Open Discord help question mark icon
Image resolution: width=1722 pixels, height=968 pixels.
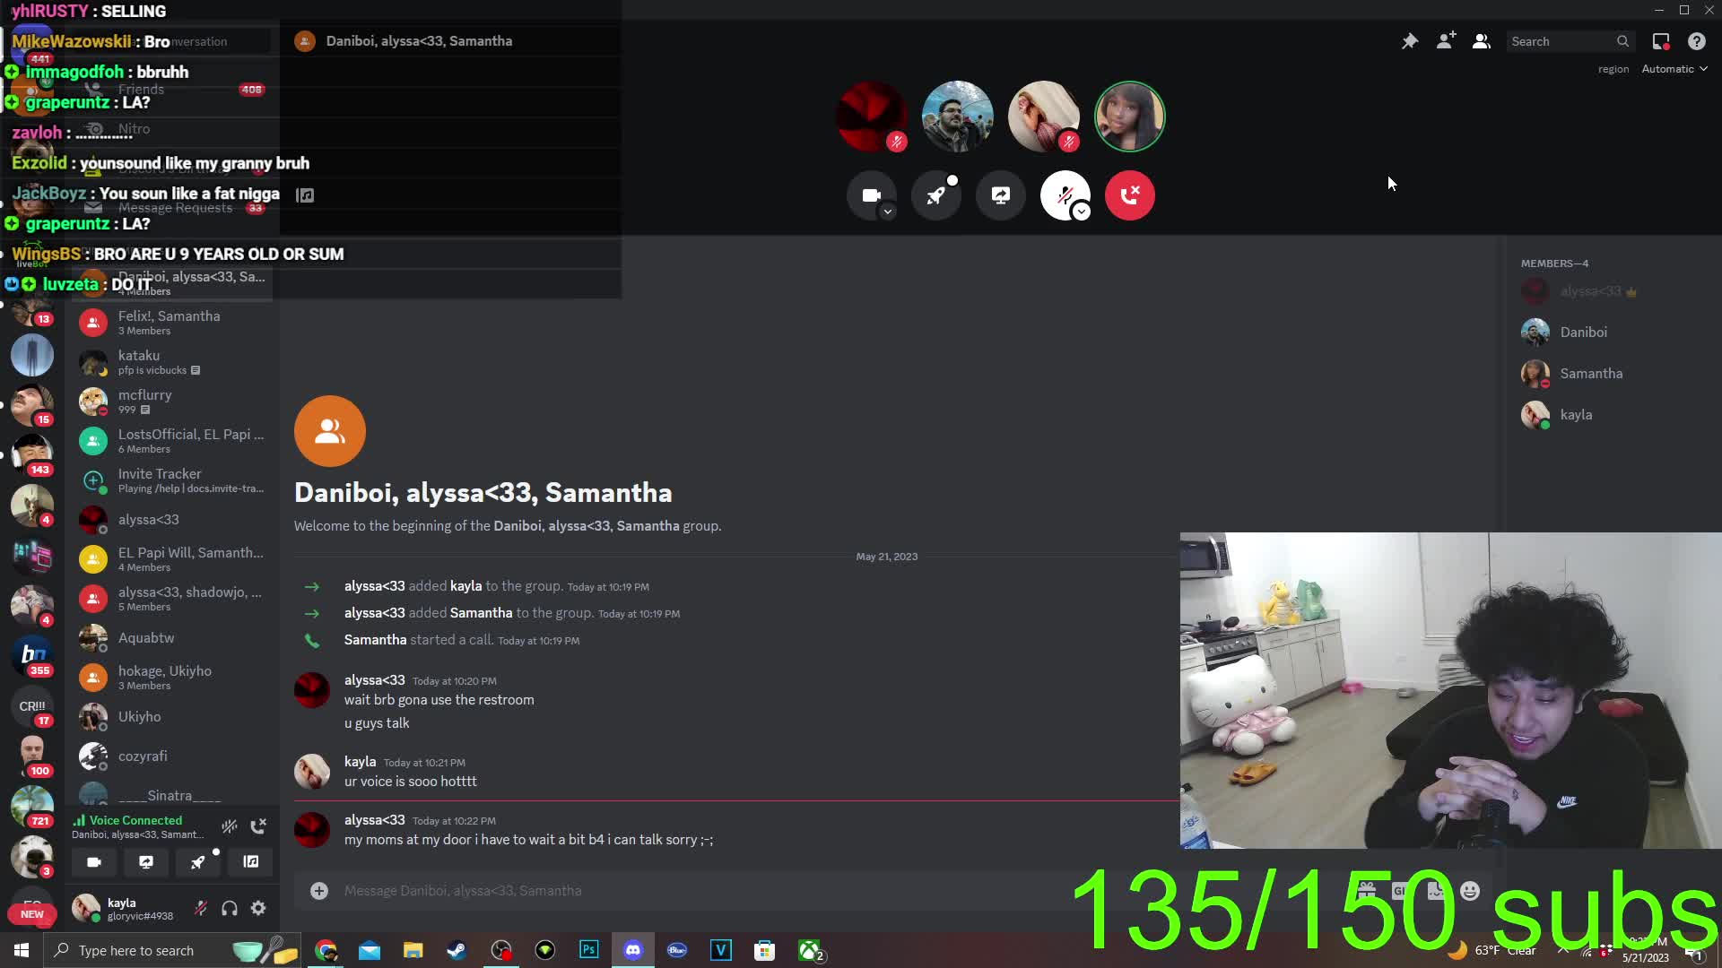coord(1696,41)
